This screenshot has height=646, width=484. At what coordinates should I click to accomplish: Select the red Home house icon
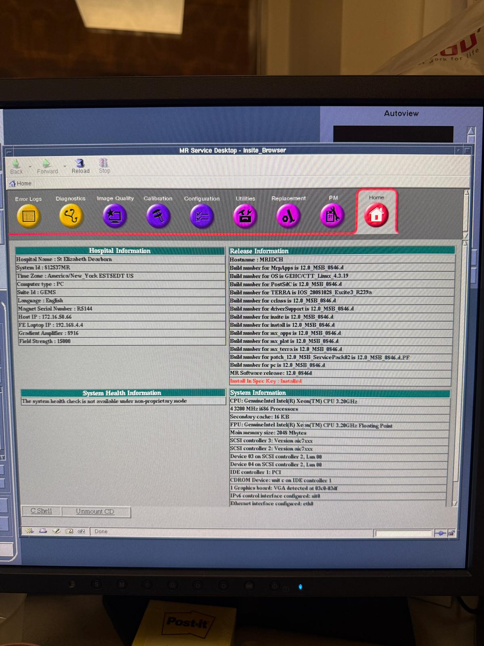376,215
